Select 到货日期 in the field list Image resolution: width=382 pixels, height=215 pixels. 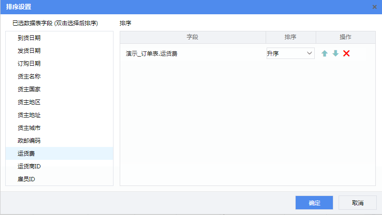click(29, 38)
